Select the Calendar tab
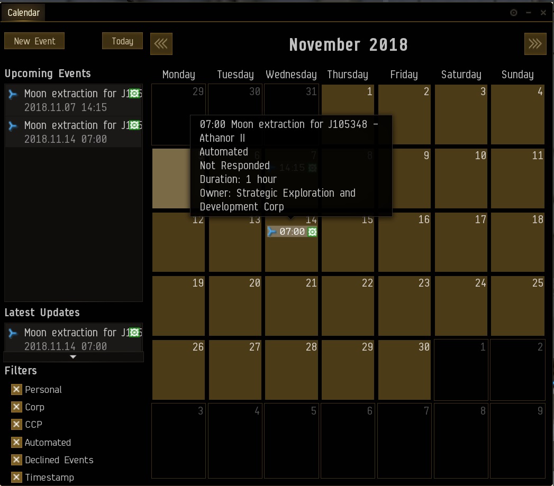This screenshot has height=486, width=554. coord(23,13)
